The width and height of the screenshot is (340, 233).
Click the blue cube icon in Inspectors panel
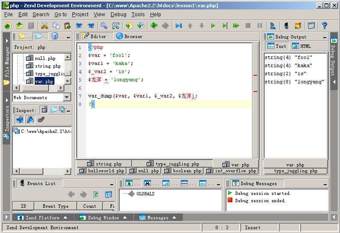coord(20,120)
